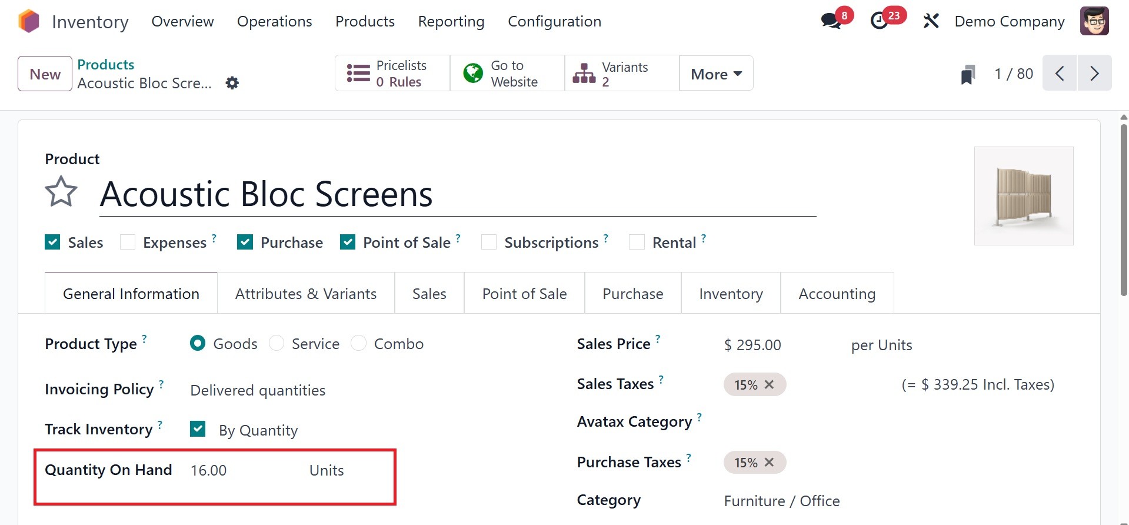The height and width of the screenshot is (525, 1129).
Task: Go to previous product record arrow
Action: 1060,74
